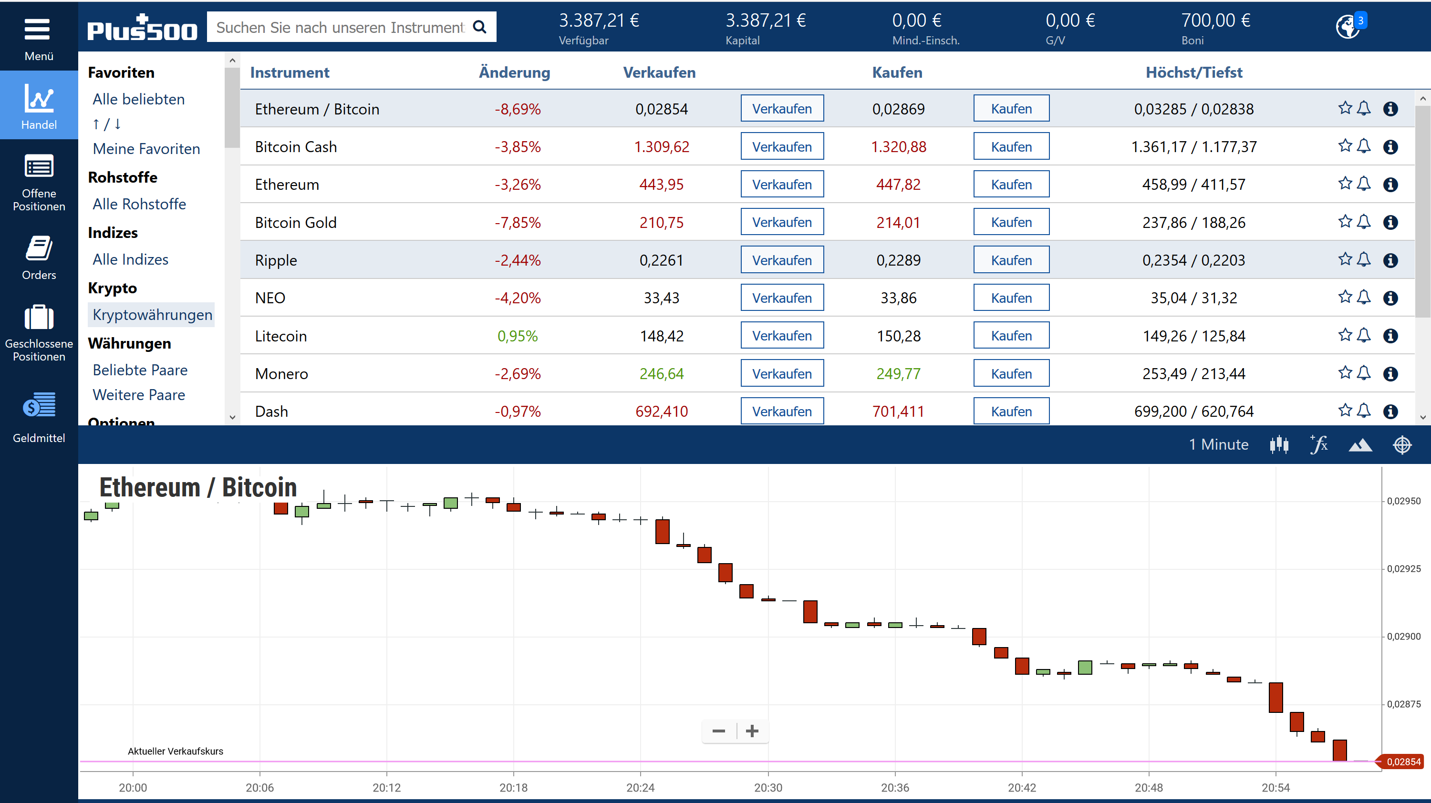Click instrument table scrollbar down arrow
Screen dimensions: 1431x803
1423,417
